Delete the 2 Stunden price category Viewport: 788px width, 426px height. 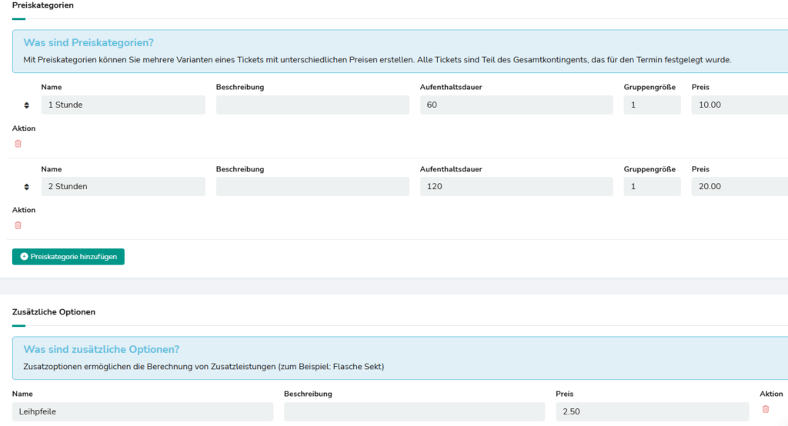(x=18, y=225)
